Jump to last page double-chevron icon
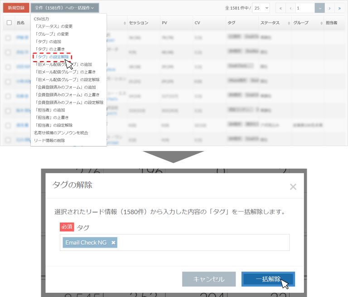Viewport: 348px width, 297px height. click(339, 8)
